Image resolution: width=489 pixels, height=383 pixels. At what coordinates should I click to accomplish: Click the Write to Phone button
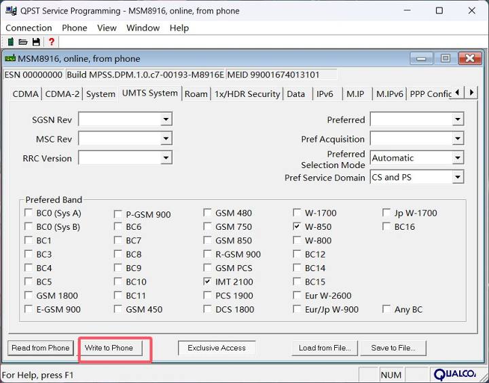[109, 348]
